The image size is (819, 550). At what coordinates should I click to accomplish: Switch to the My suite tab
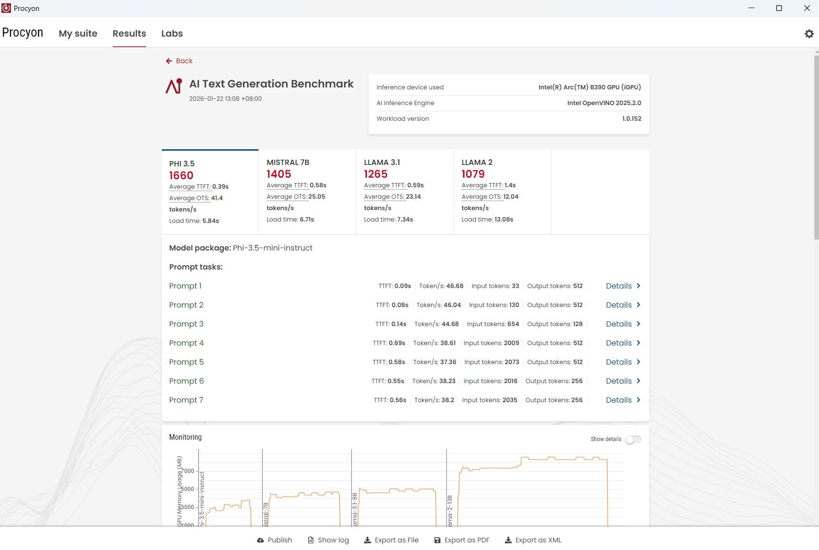click(78, 33)
